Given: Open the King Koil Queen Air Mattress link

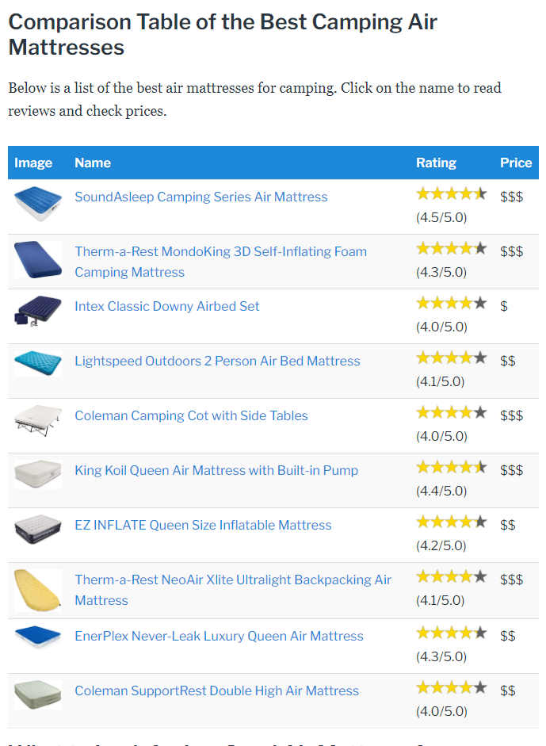Looking at the screenshot, I should pyautogui.click(x=216, y=470).
